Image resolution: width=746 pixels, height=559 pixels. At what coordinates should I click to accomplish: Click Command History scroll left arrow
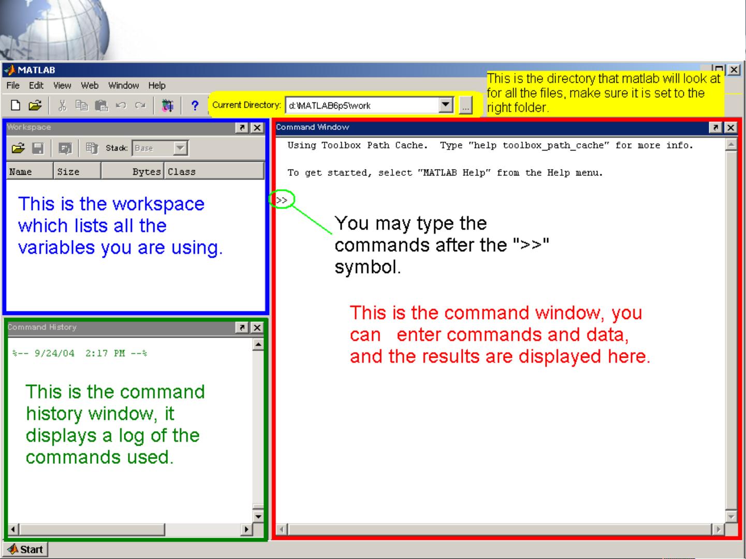[x=14, y=529]
